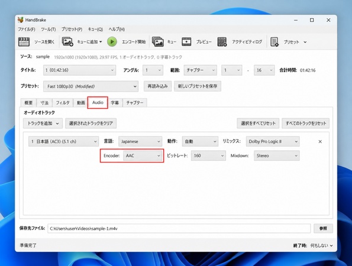Expand the キューに追加 dropdown arrow
This screenshot has width=352, height=266.
(101, 42)
